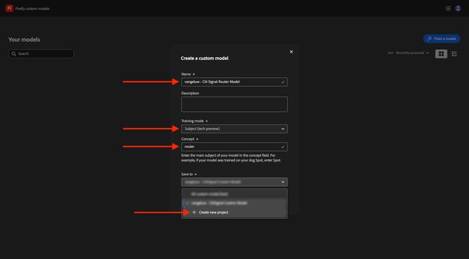The height and width of the screenshot is (259, 469).
Task: Click the Description text area
Action: pyautogui.click(x=234, y=104)
